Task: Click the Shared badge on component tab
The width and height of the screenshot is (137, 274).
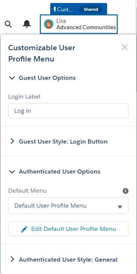Action: tap(91, 9)
